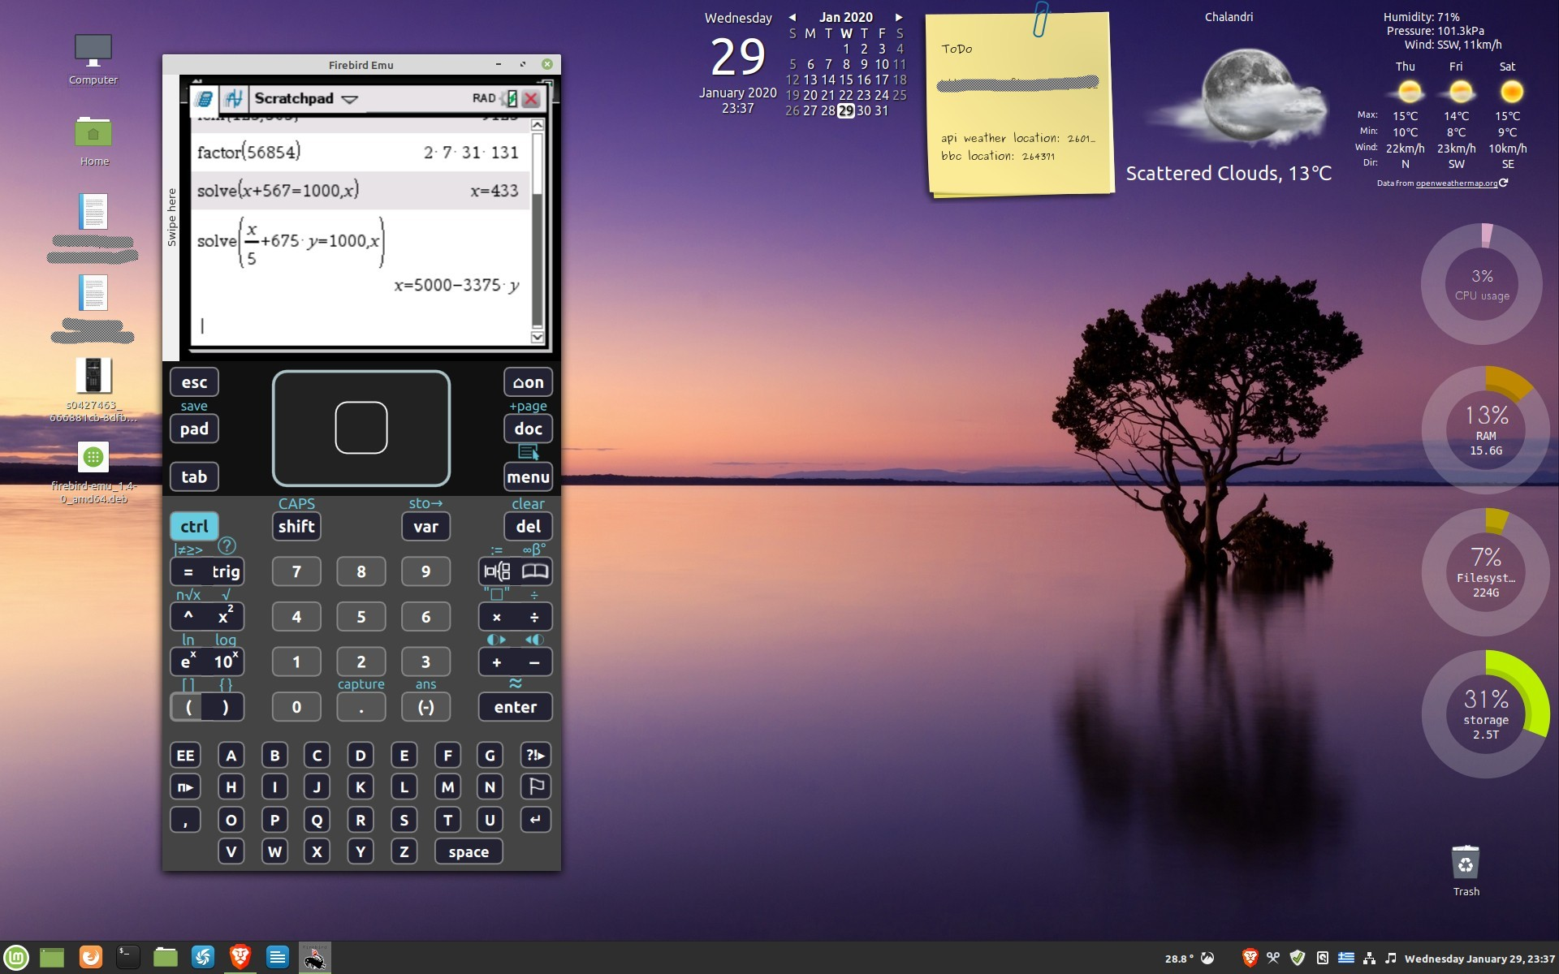Go to next month in calendar
This screenshot has height=974, width=1559.
coord(899,17)
